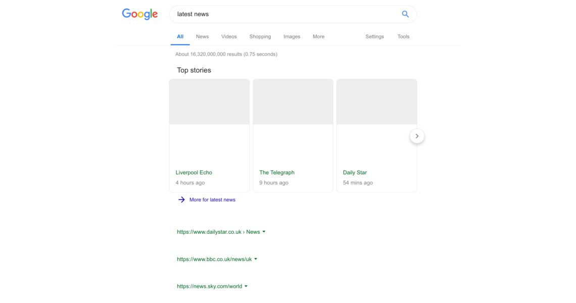Viewport: 576px width, 303px height.
Task: Go to the Images tab
Action: coord(292,36)
